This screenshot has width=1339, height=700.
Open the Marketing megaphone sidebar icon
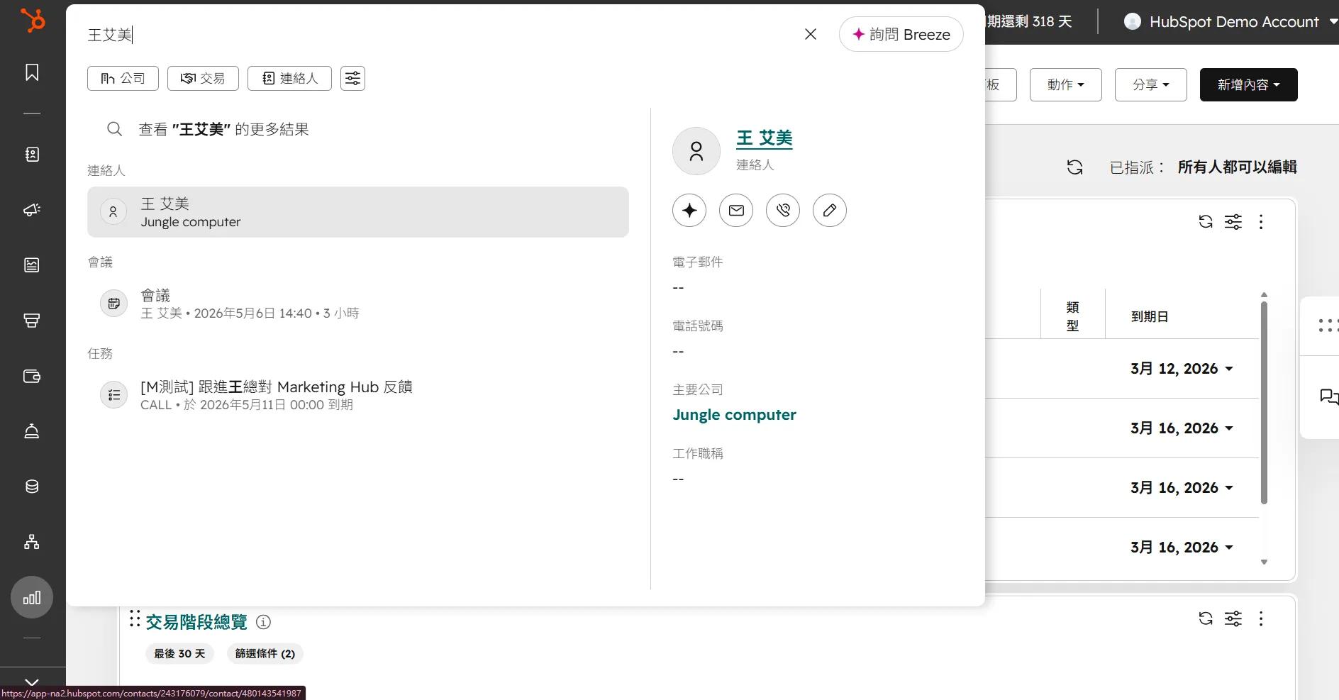[x=32, y=210]
